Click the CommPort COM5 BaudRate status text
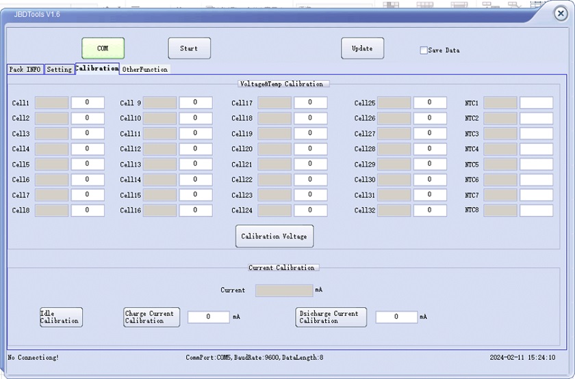 point(255,357)
